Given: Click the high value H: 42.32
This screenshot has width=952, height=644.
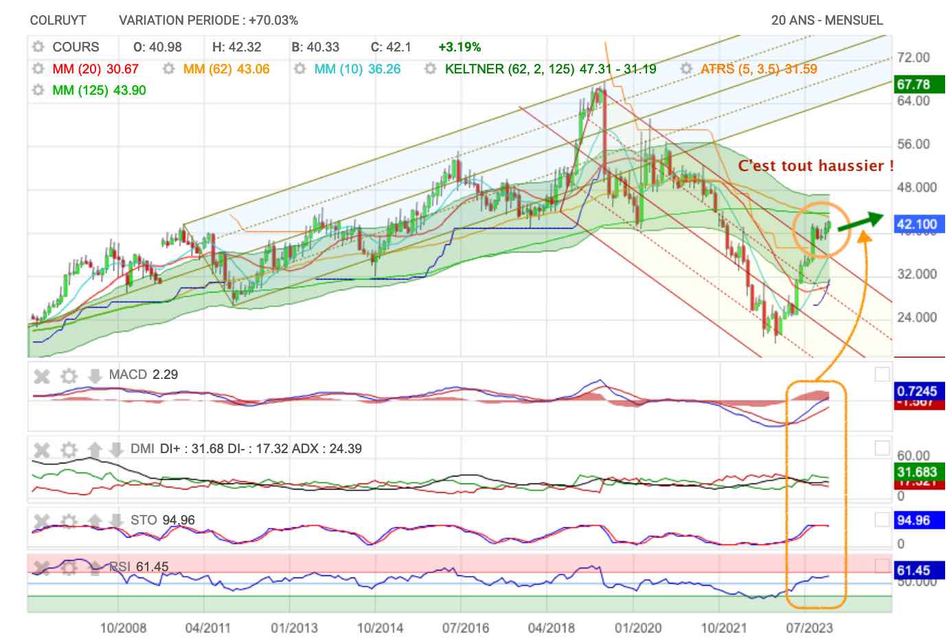Looking at the screenshot, I should pos(236,47).
